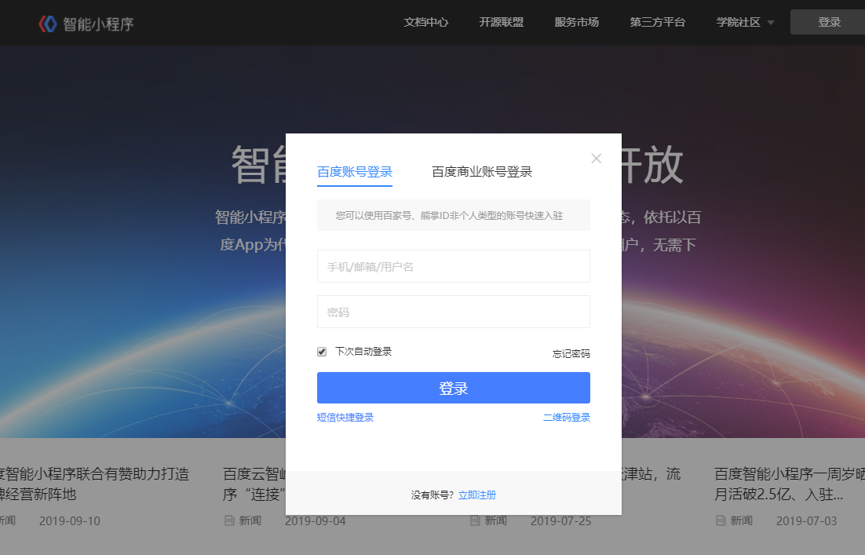Toggle the 下次自动登录 checkbox
The width and height of the screenshot is (865, 555).
tap(322, 352)
